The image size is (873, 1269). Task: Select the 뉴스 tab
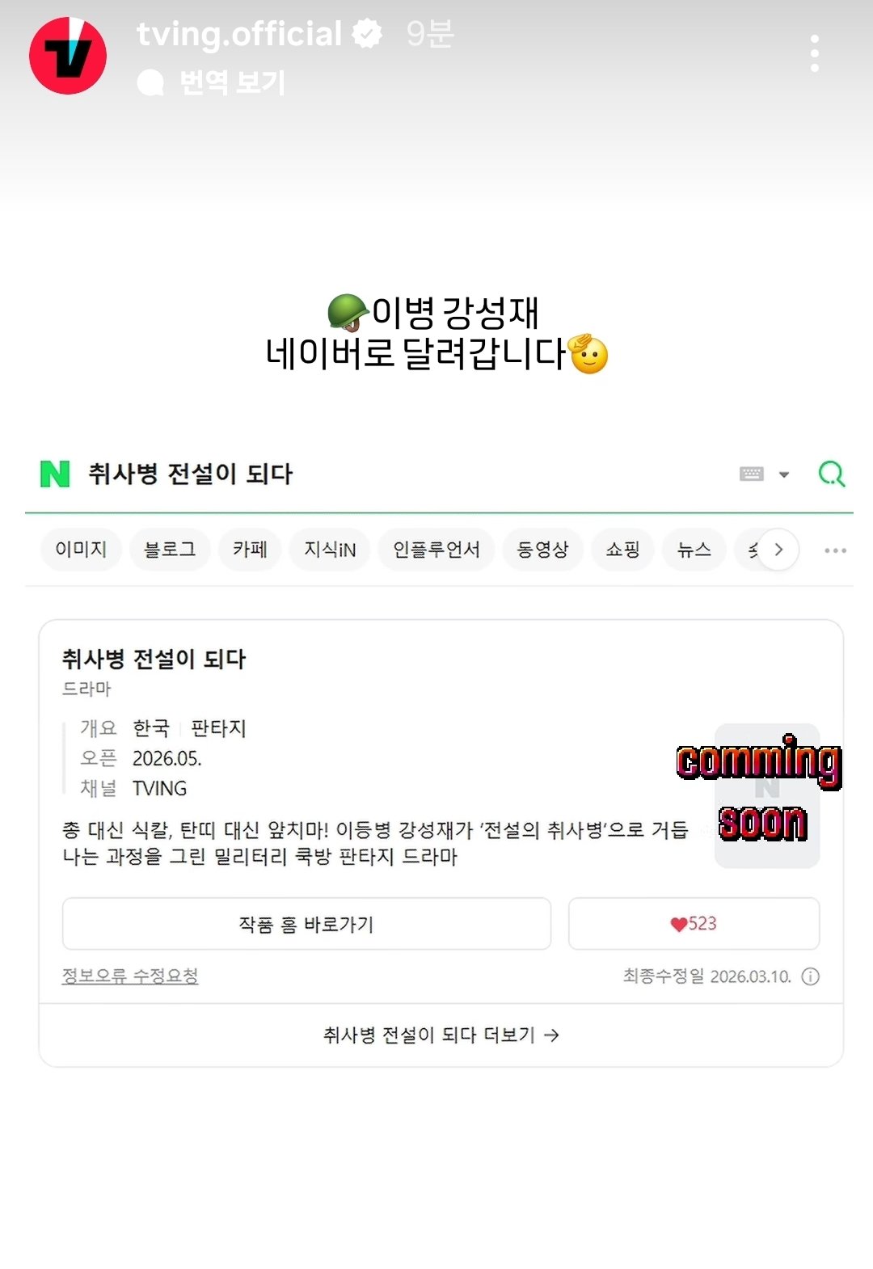(694, 550)
